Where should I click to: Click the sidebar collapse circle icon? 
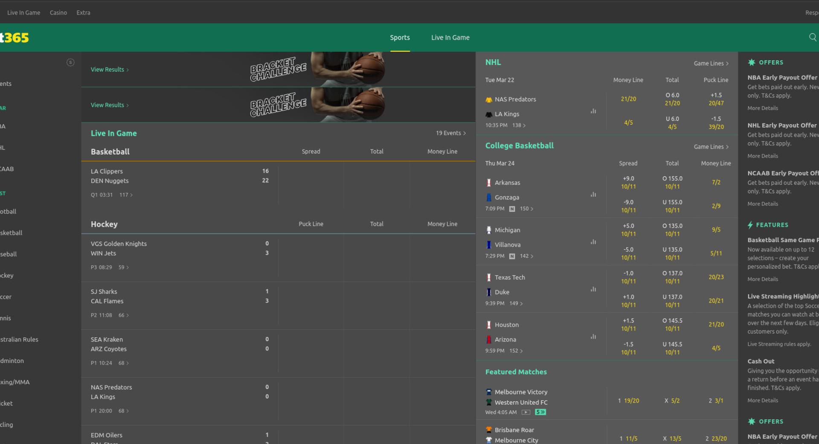pos(70,62)
